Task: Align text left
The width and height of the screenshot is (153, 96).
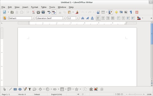Action: (x=98, y=18)
